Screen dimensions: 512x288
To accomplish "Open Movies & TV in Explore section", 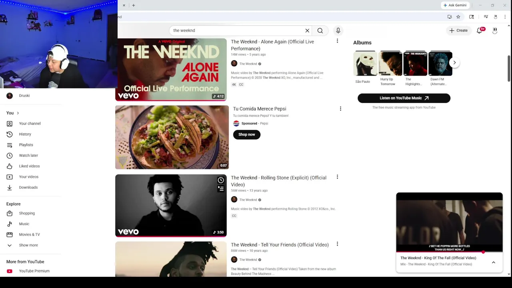I will [x=30, y=234].
